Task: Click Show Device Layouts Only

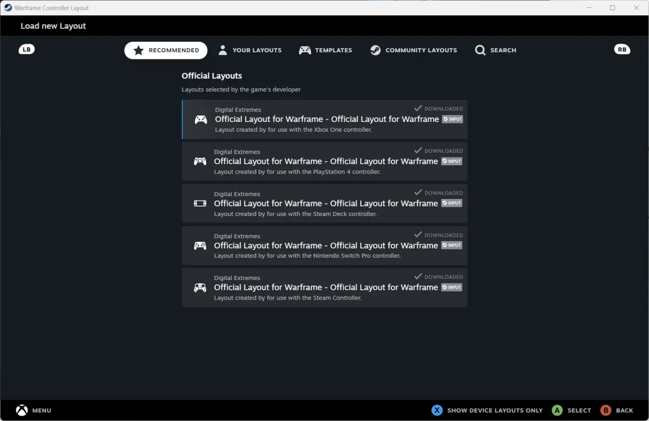Action: 495,411
